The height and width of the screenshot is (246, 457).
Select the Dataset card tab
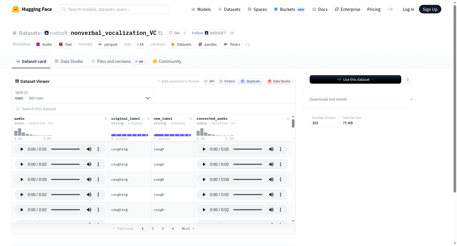pyautogui.click(x=31, y=61)
